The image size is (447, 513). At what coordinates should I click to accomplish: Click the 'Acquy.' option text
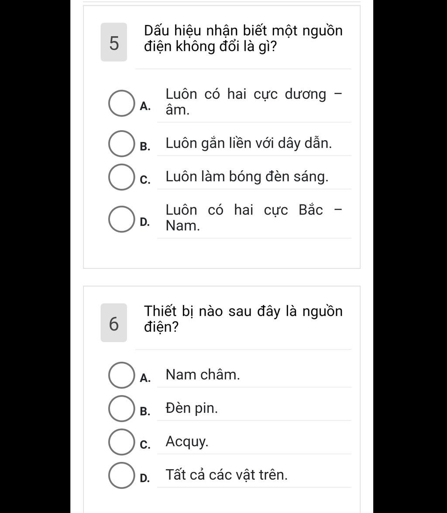[x=187, y=442]
